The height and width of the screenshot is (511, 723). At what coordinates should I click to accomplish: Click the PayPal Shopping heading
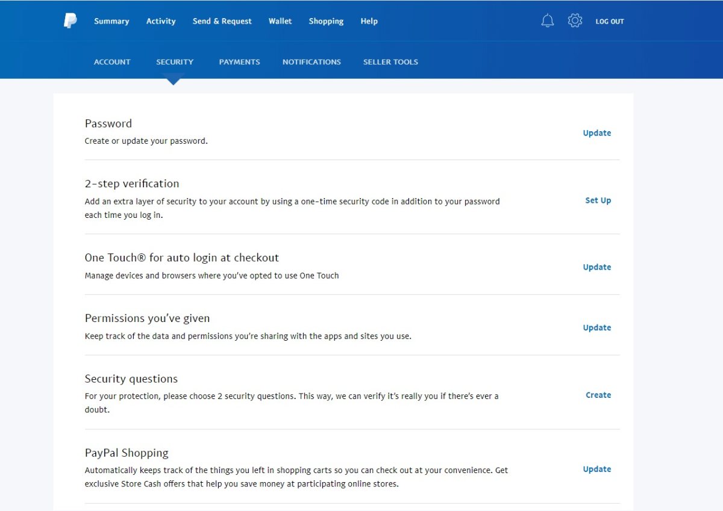[127, 453]
